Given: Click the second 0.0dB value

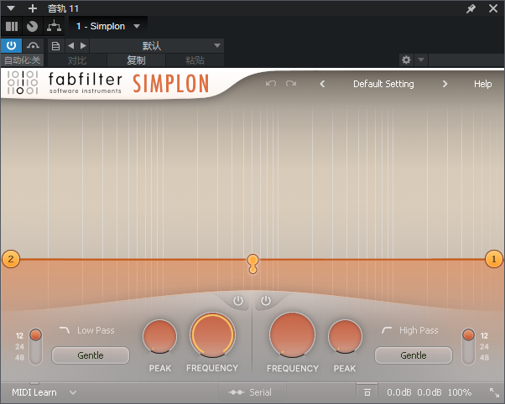Looking at the screenshot, I should pos(430,392).
